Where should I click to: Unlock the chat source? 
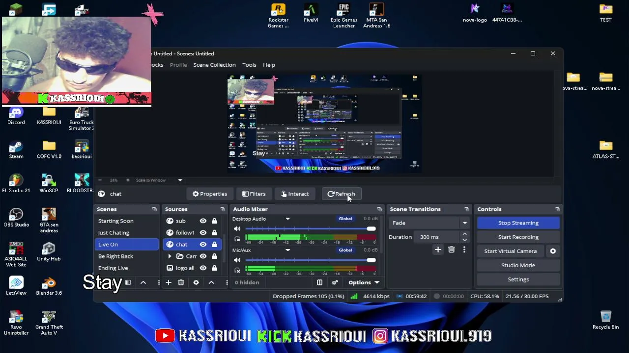point(214,245)
